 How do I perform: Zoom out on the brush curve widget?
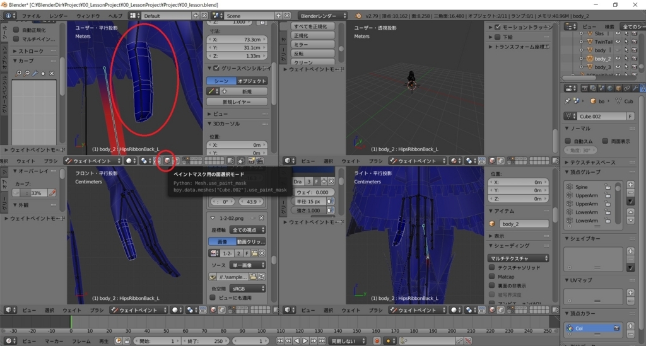[26, 73]
